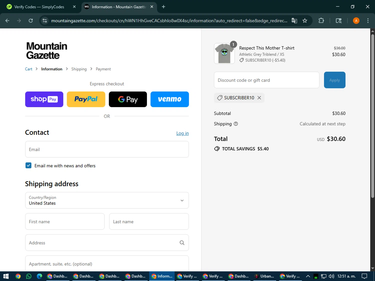375x281 pixels.
Task: Go back using browser back arrow
Action: (7, 21)
